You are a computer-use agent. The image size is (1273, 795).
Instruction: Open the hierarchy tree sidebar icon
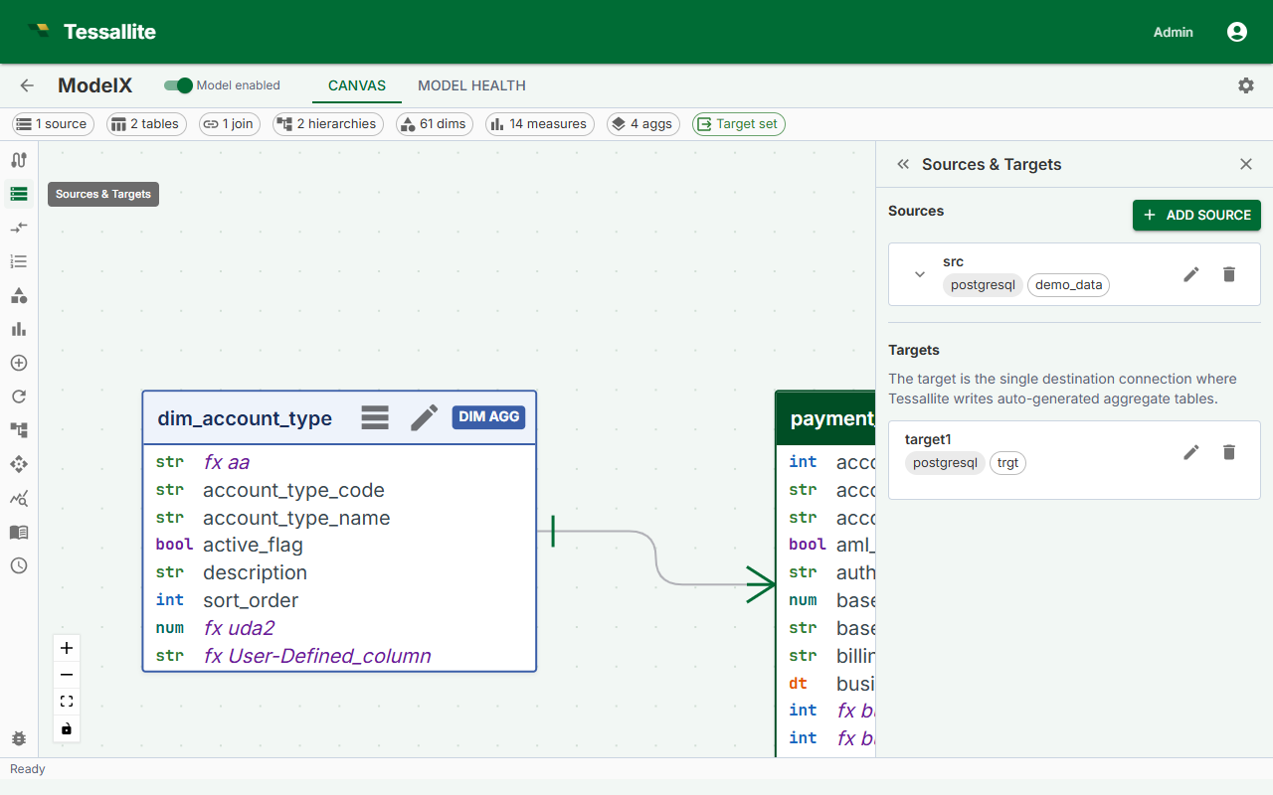click(18, 430)
